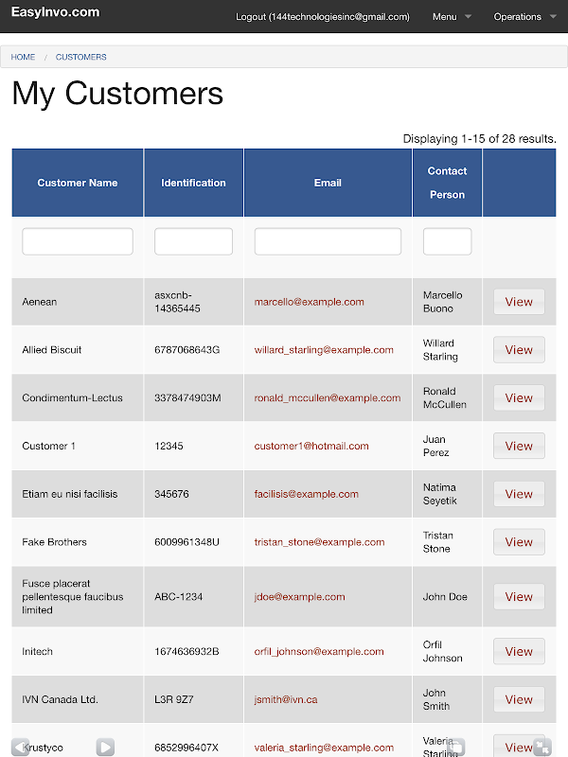Click the back arrow overlay icon
Viewport: 568px width, 757px height.
(x=20, y=747)
